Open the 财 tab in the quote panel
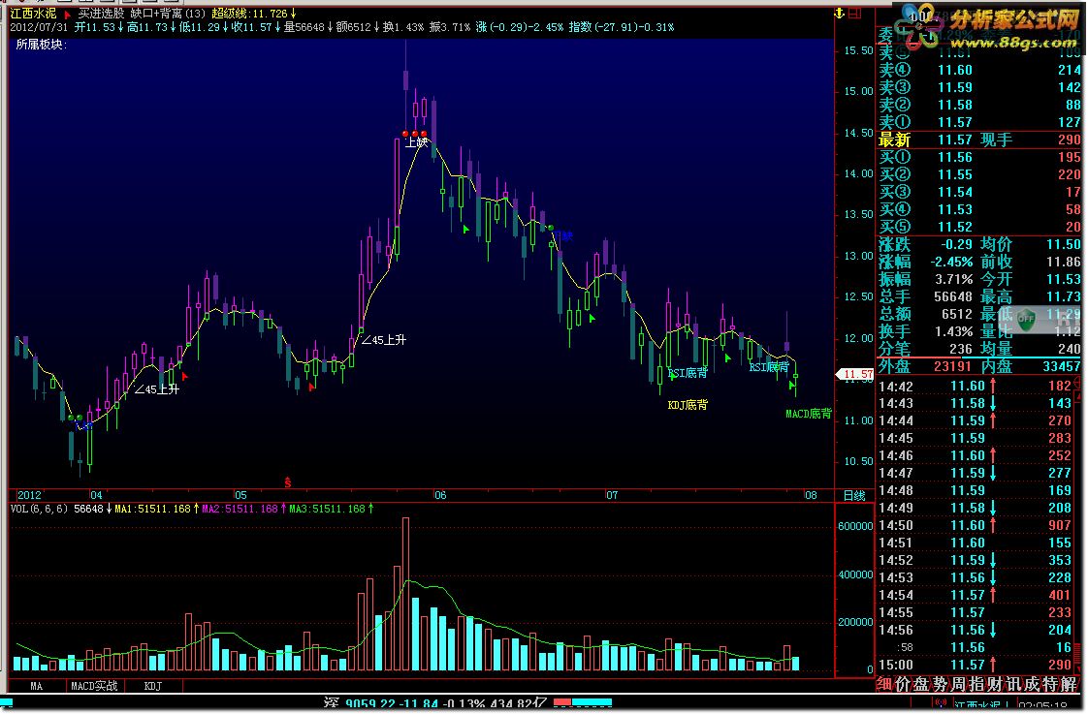Screen dimensions: 1088x714 tap(996, 684)
